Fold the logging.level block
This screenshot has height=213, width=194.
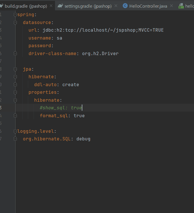15,131
